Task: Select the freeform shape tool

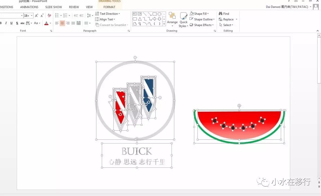Action: pyautogui.click(x=135, y=24)
